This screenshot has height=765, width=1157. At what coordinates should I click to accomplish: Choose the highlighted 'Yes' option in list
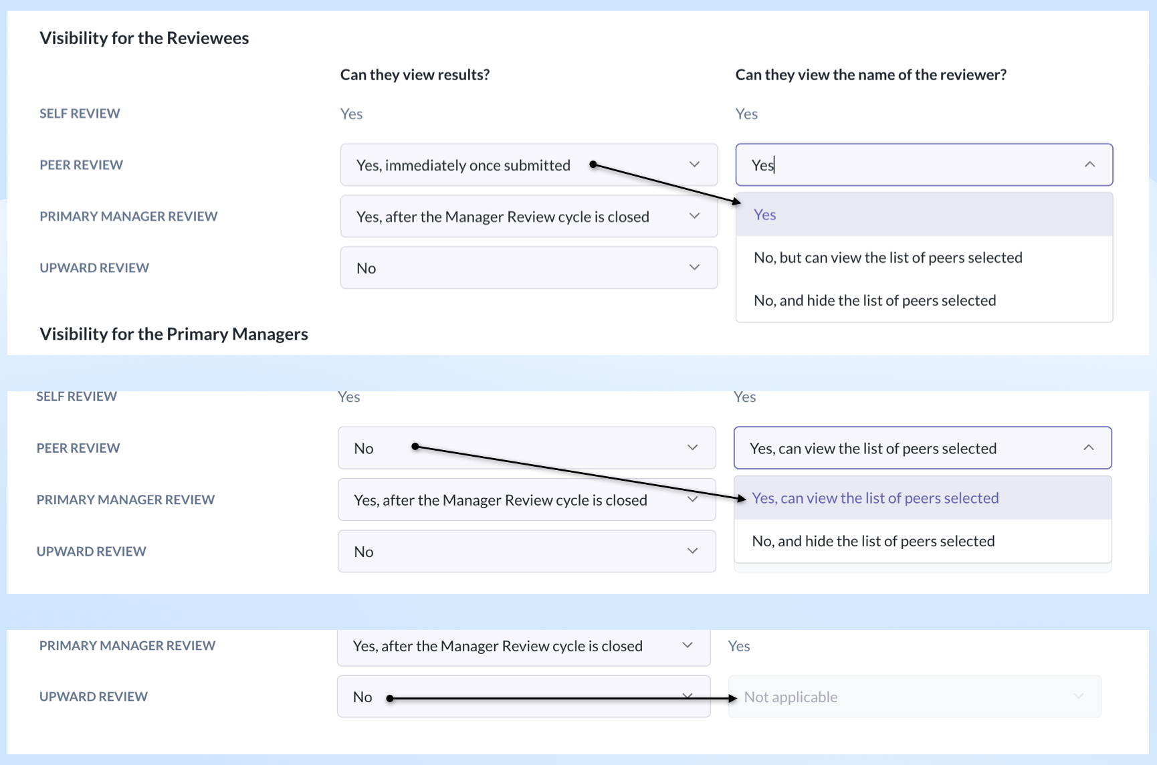coord(764,215)
